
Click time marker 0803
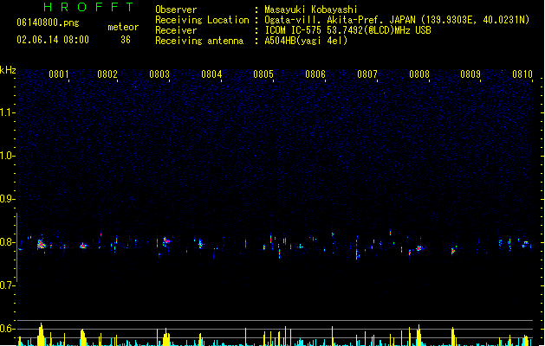[159, 74]
